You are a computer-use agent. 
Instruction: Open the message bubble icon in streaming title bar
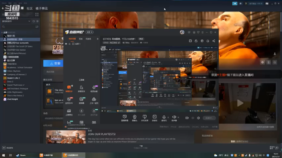(189, 32)
